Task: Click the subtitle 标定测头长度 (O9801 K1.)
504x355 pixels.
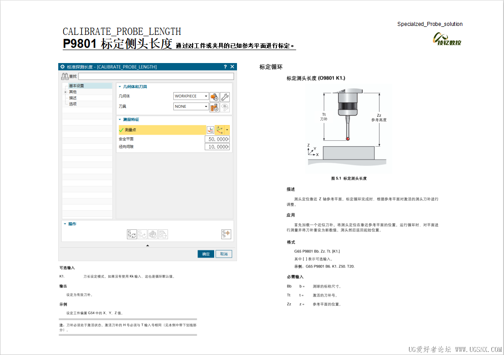Action: coord(316,78)
